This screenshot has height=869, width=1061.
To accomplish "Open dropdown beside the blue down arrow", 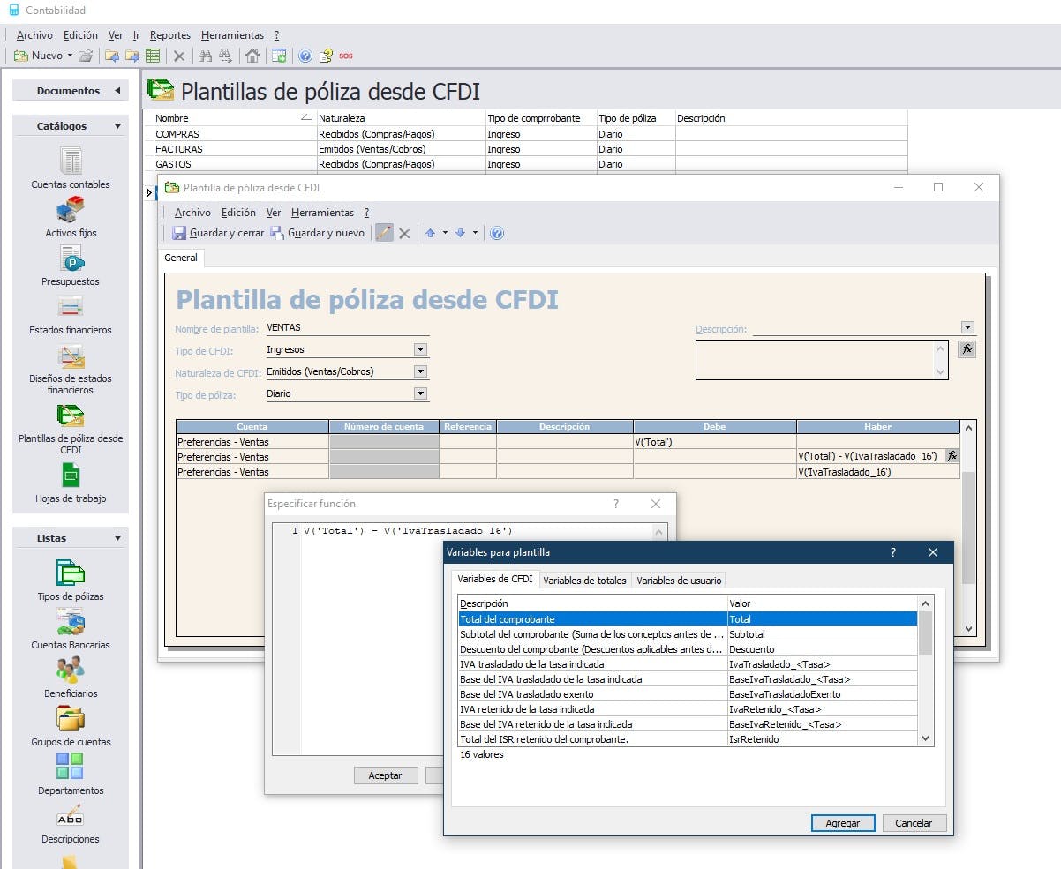I will coord(475,233).
